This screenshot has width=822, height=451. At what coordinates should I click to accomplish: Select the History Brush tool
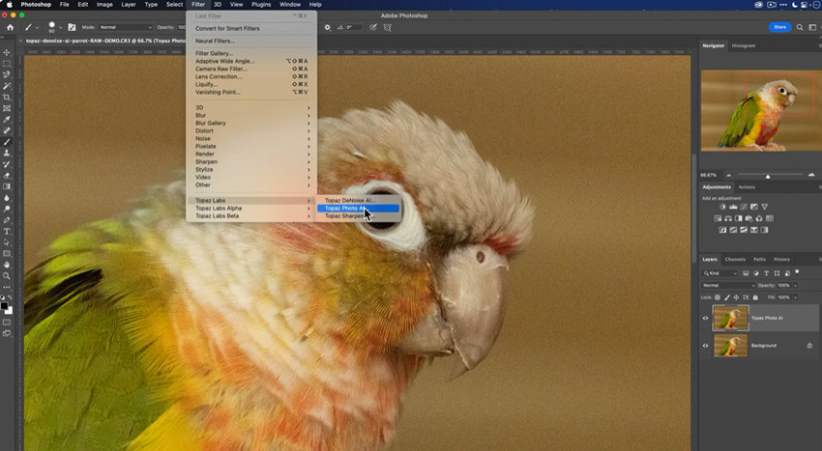click(7, 164)
